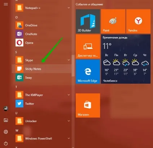Click the The KMPlayer folder icon
Image resolution: width=153 pixels, height=148 pixels.
point(19,95)
